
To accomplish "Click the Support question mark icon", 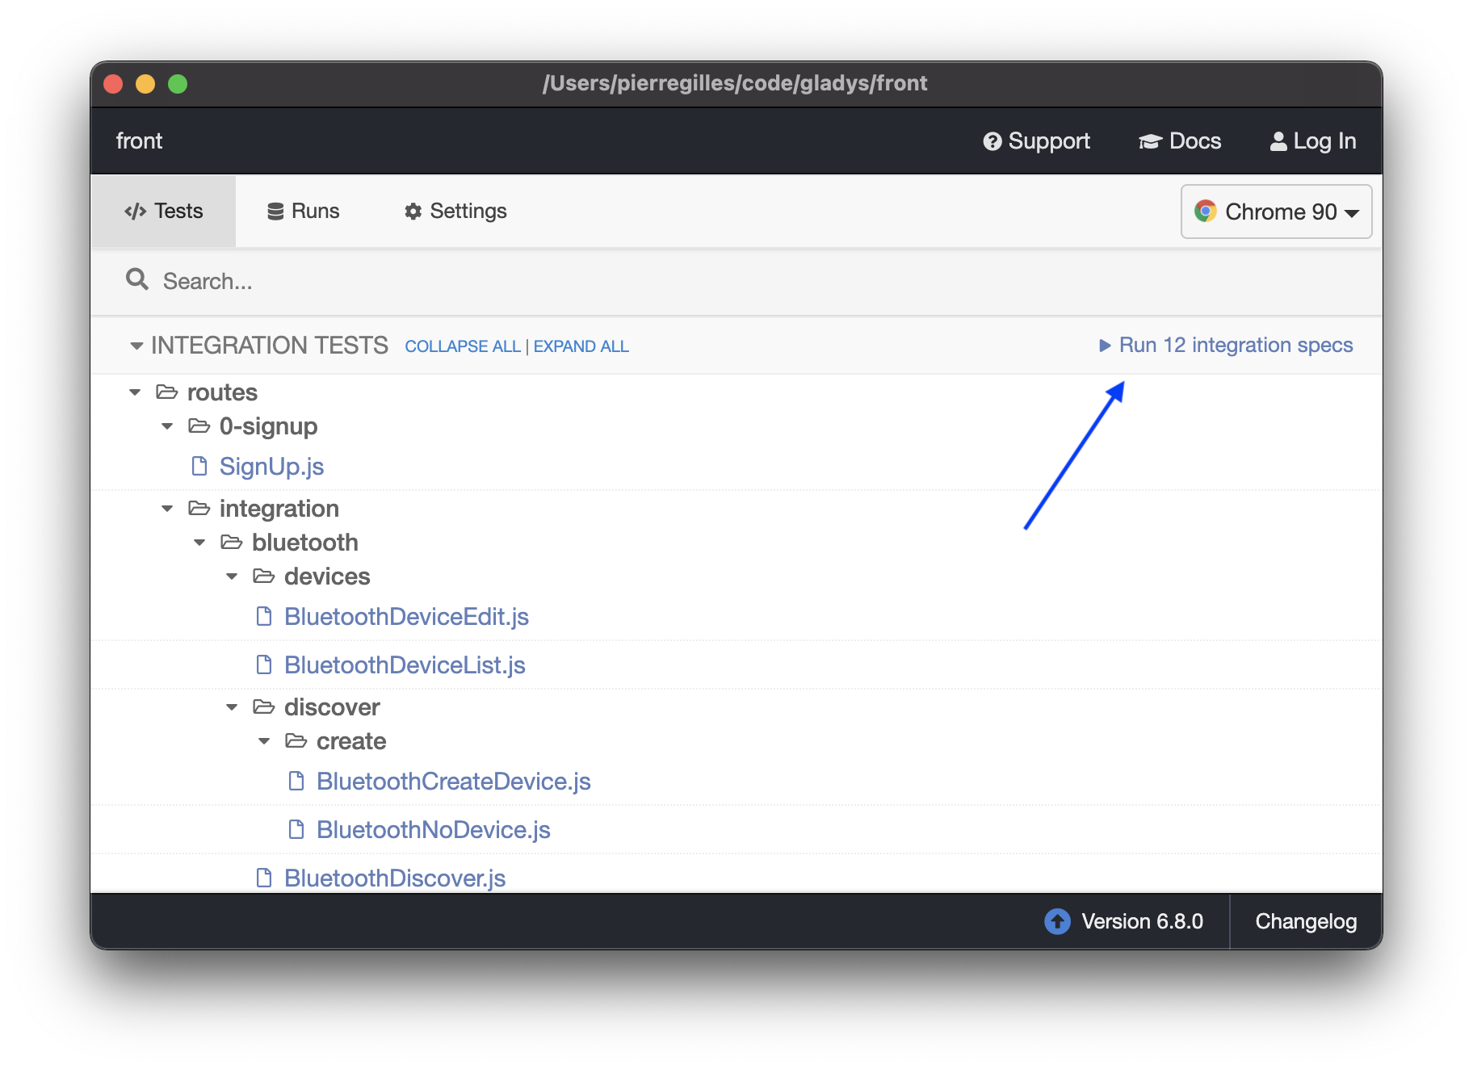I will pos(993,140).
